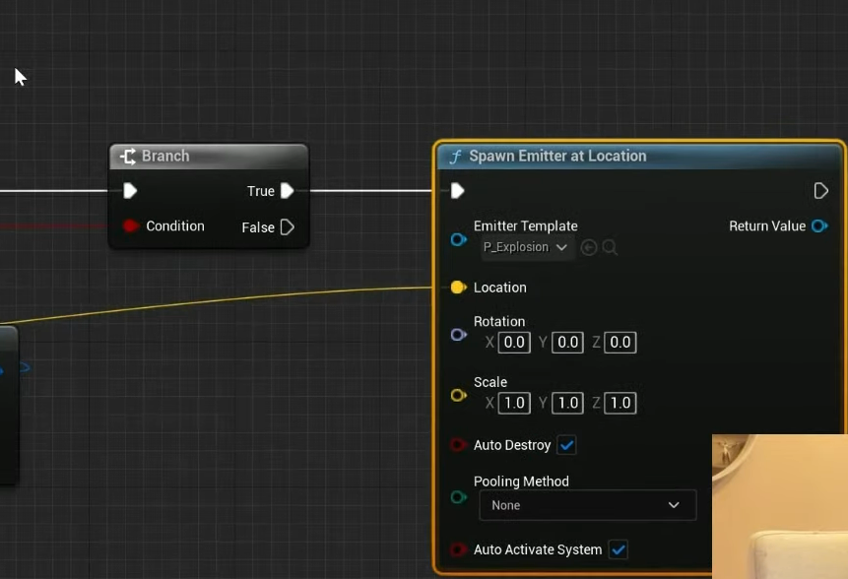Click the Branch node False execution pin
The height and width of the screenshot is (579, 848).
287,227
